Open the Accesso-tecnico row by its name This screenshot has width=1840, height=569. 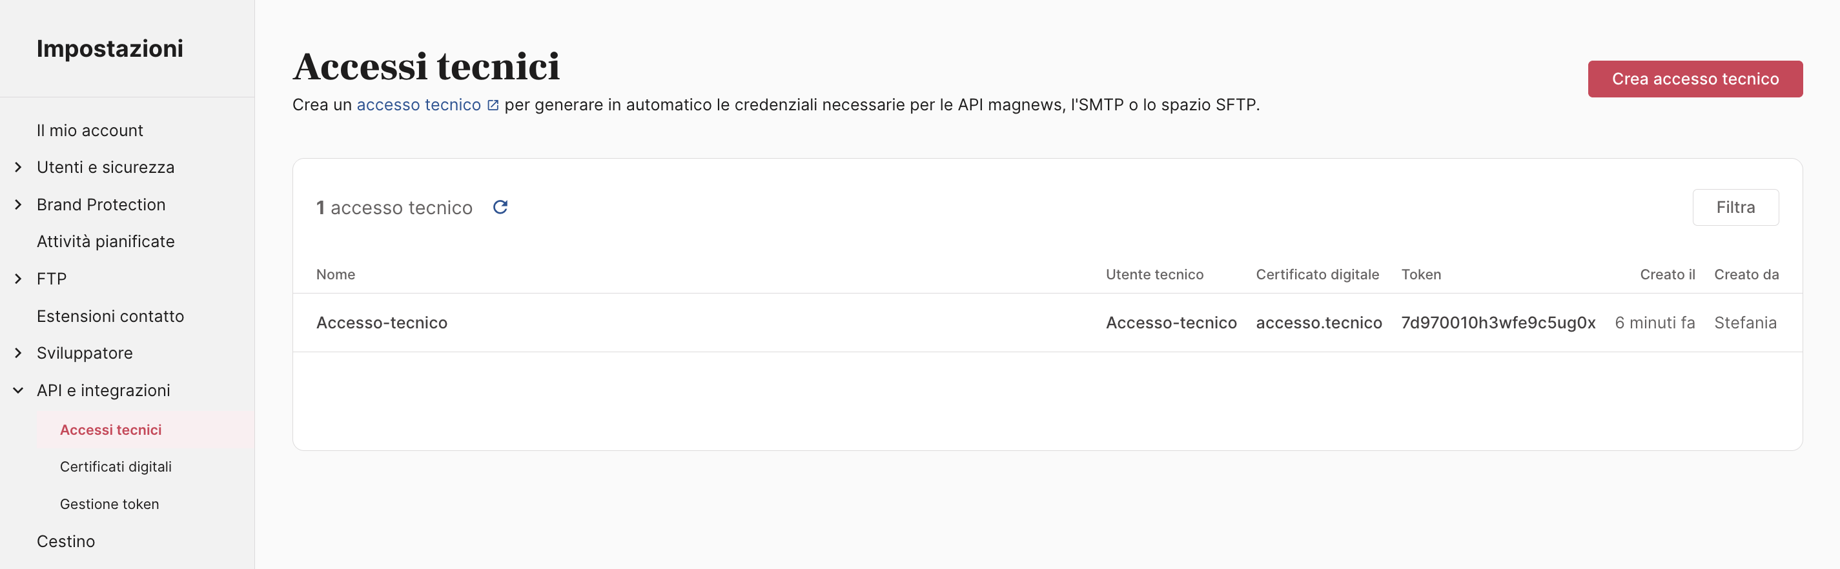coord(382,323)
